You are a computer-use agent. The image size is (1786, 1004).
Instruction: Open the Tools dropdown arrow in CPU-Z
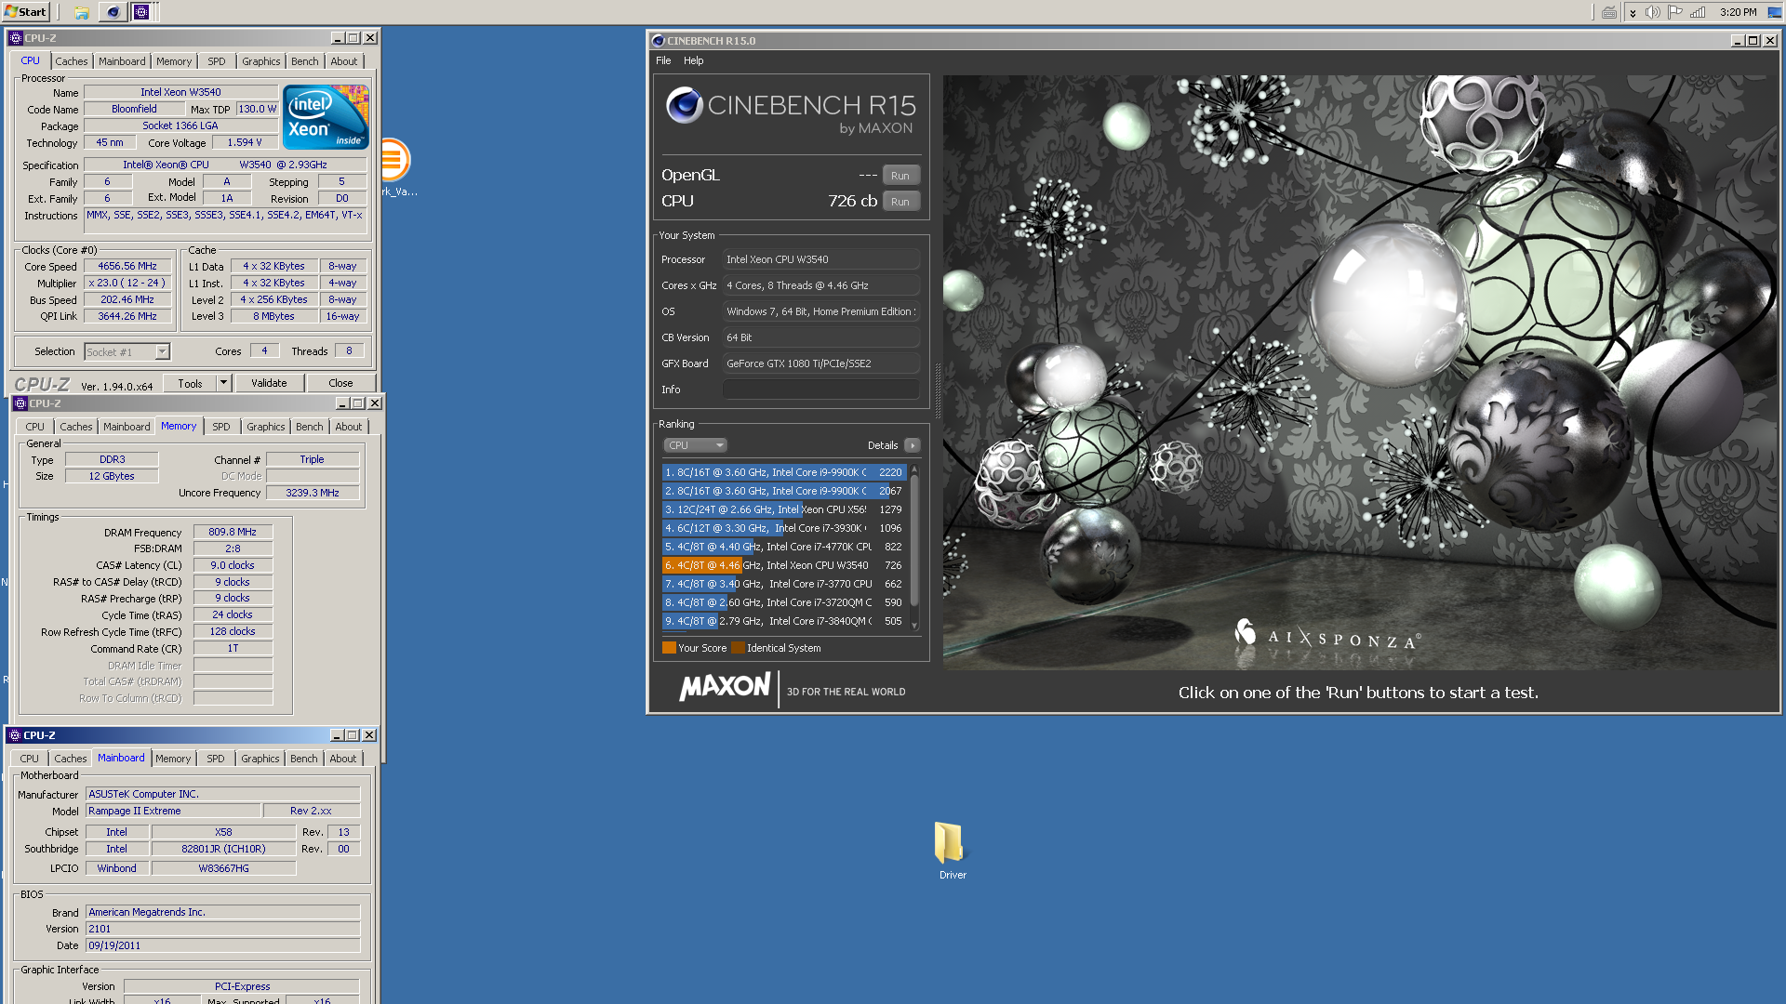(x=223, y=383)
